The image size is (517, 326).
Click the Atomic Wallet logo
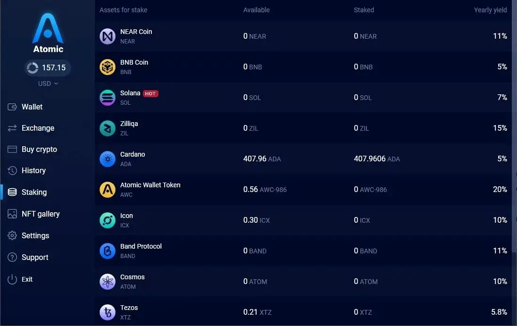pos(48,33)
